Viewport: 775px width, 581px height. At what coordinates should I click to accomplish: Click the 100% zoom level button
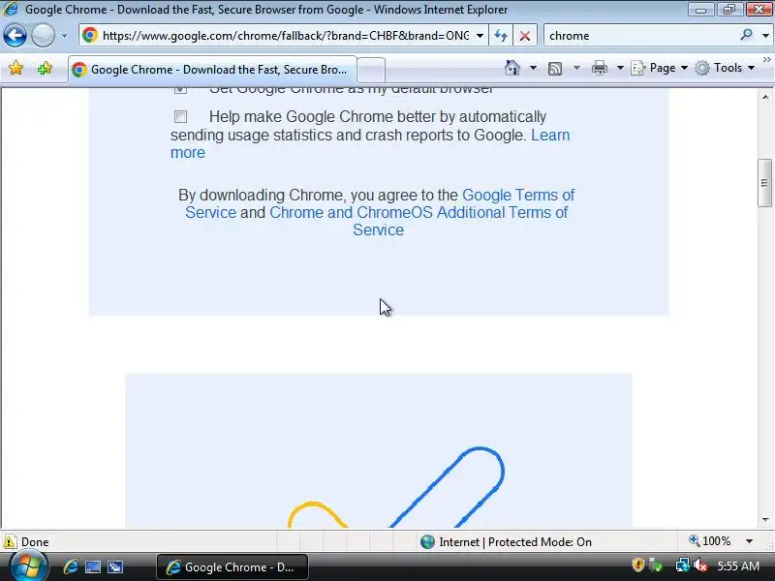click(710, 541)
